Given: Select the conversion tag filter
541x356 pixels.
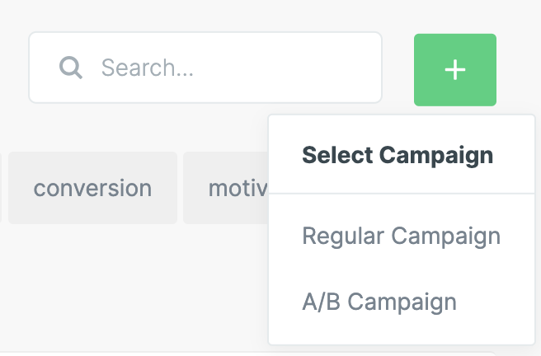Looking at the screenshot, I should pos(92,188).
